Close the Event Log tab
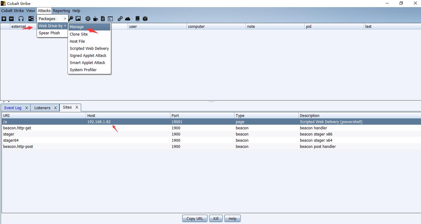Image resolution: width=421 pixels, height=224 pixels. (27, 108)
